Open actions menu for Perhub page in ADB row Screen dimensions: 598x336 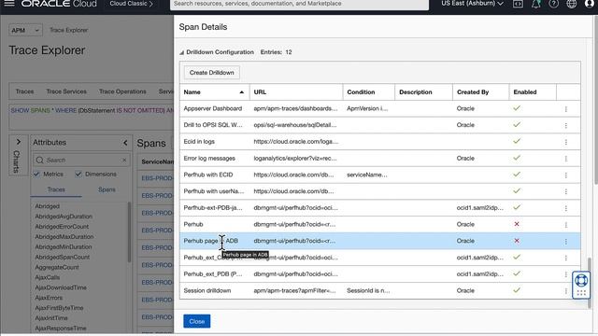click(x=566, y=241)
